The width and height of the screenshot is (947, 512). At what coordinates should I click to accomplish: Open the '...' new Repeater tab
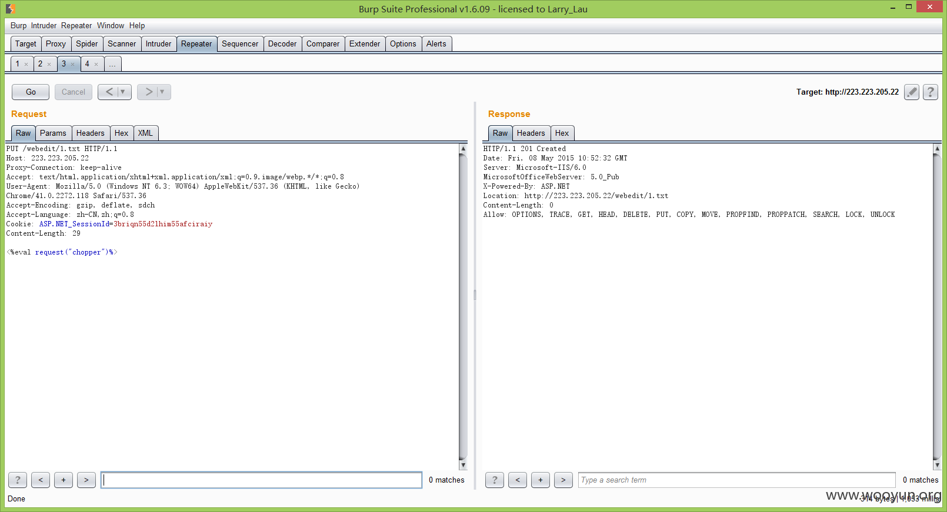click(112, 64)
